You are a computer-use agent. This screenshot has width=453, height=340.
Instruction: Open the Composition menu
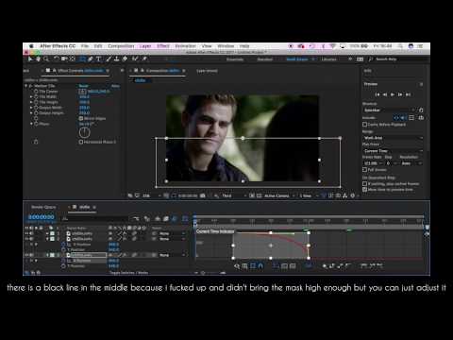(121, 46)
